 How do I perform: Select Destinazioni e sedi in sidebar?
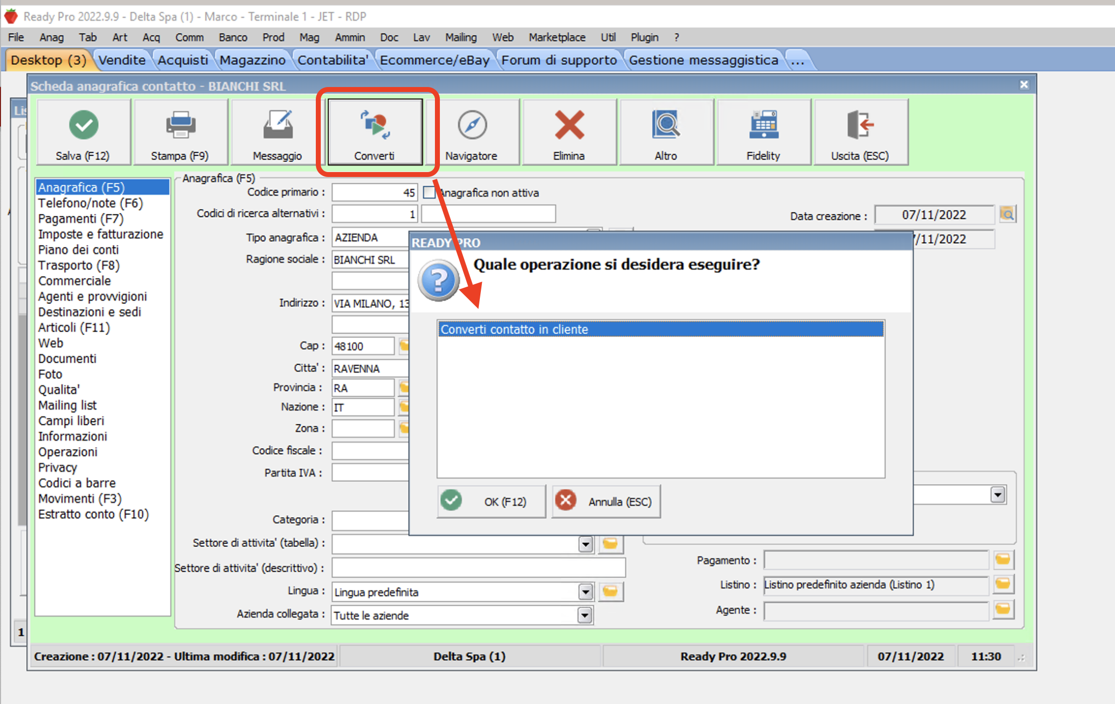89,312
